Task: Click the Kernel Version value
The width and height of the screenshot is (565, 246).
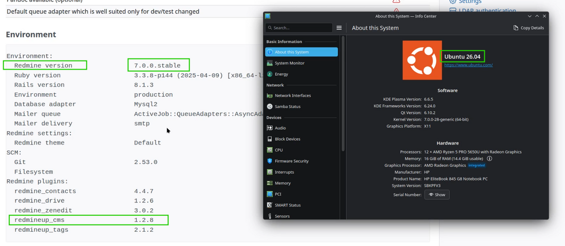Action: tap(446, 119)
